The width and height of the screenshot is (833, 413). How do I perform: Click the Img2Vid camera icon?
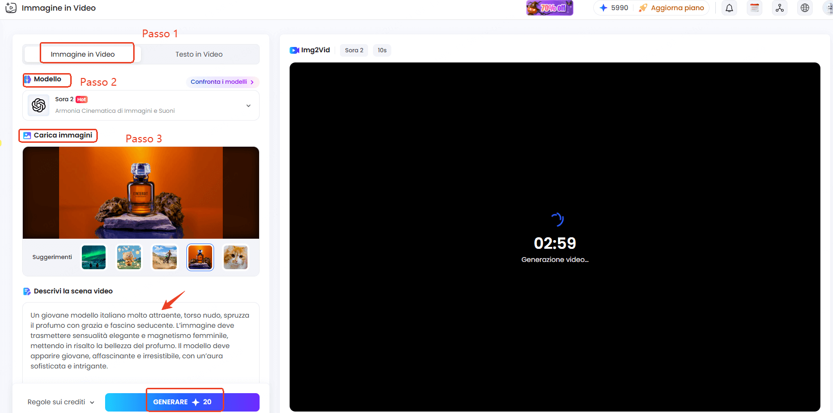point(294,50)
